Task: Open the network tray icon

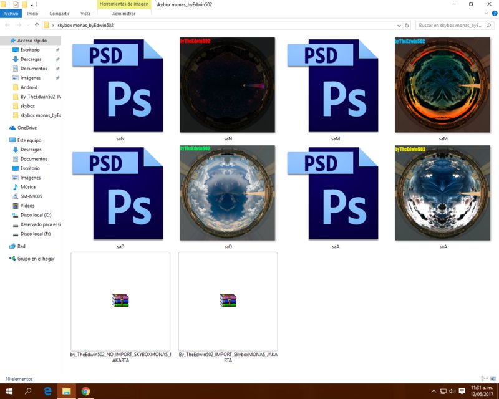Action: [x=443, y=391]
